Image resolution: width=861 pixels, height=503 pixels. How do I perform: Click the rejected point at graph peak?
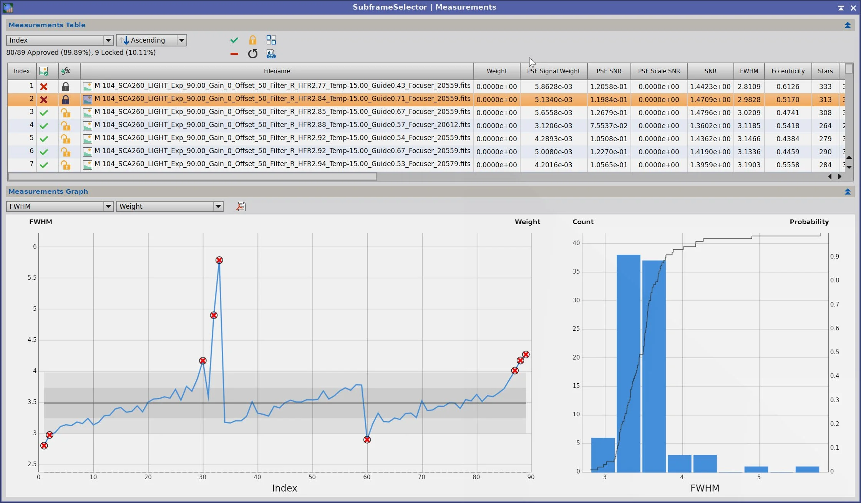(x=219, y=260)
